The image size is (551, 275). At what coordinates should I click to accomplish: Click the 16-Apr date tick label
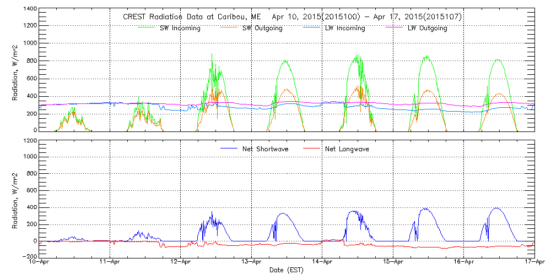463,262
